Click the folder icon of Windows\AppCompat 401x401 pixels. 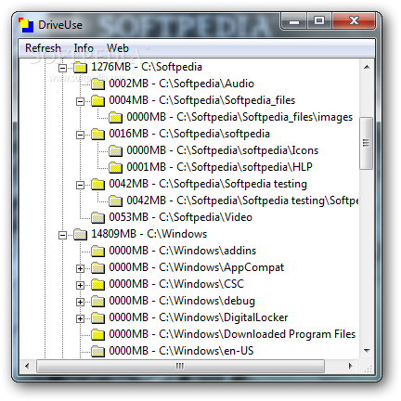click(x=98, y=267)
